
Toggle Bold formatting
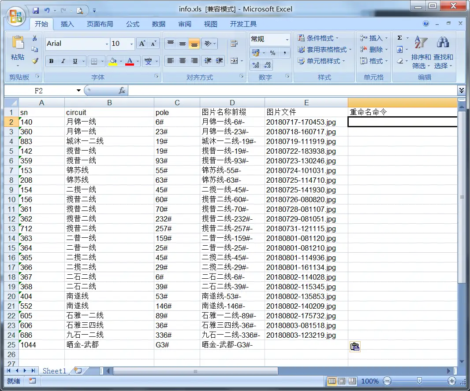(x=52, y=61)
